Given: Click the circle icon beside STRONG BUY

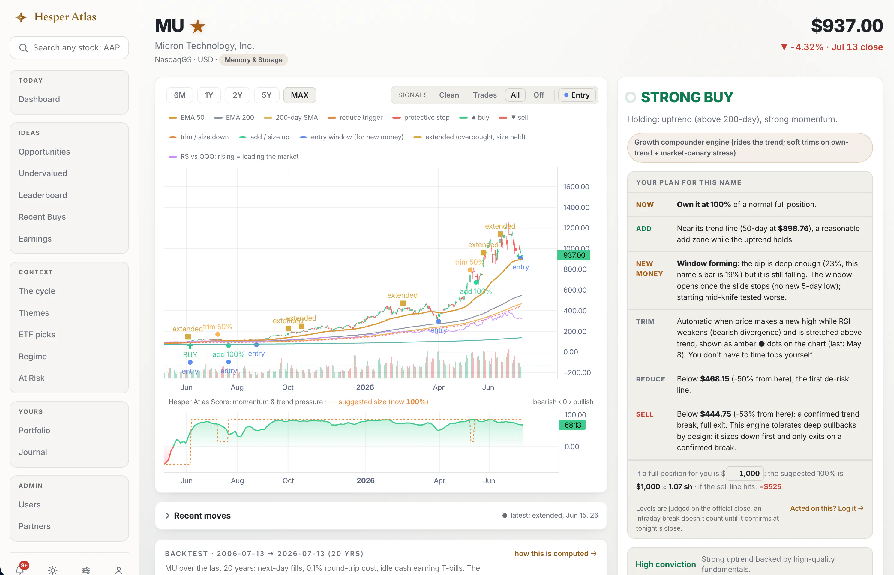Looking at the screenshot, I should click(x=631, y=97).
